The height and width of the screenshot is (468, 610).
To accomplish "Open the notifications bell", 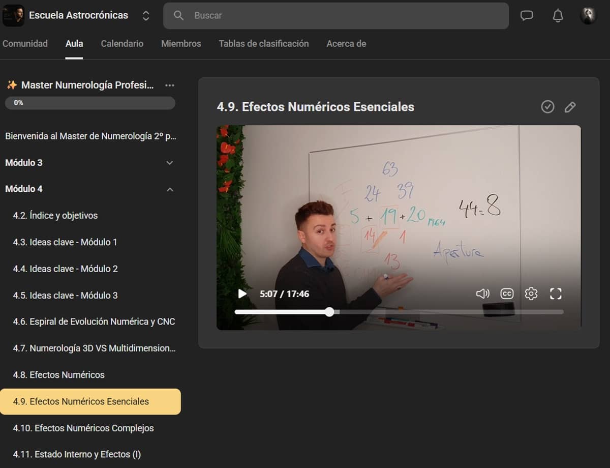I will [x=558, y=16].
